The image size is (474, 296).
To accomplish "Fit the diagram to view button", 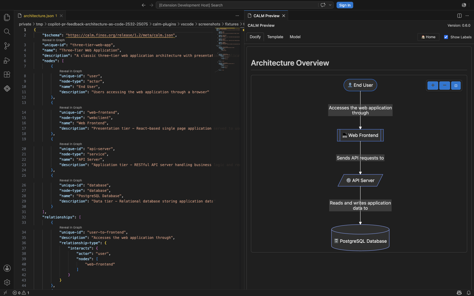I will pyautogui.click(x=456, y=86).
